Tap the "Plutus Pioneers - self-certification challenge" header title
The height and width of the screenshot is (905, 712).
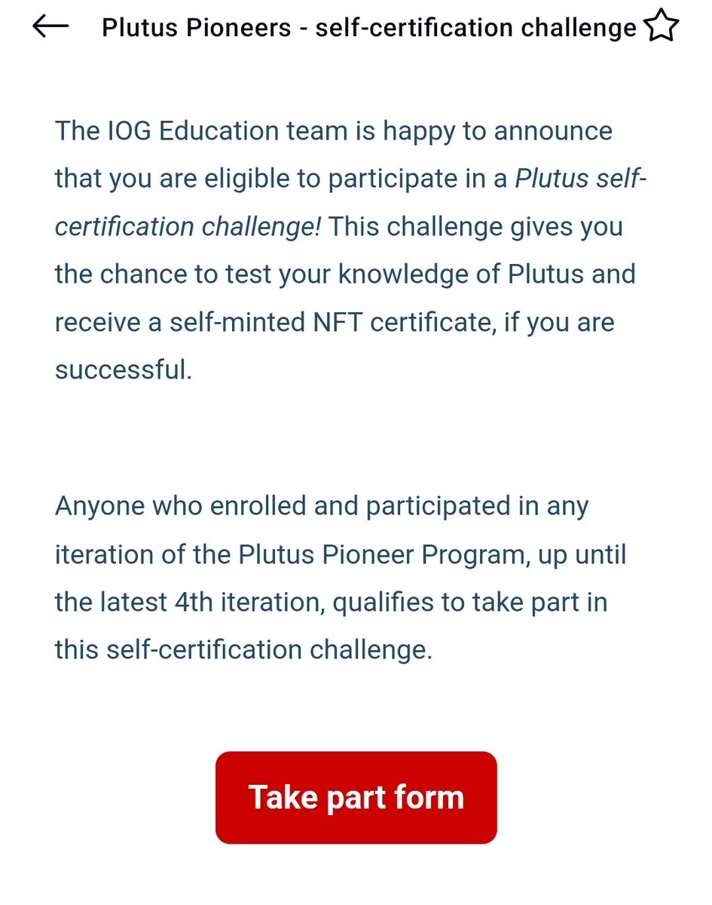coord(369,29)
